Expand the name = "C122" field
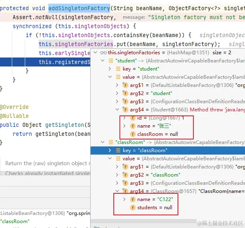Screen dimensions: 245x228 click(124, 199)
